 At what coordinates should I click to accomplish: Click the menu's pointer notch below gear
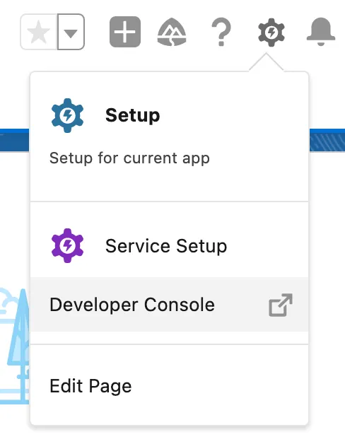coord(266,62)
